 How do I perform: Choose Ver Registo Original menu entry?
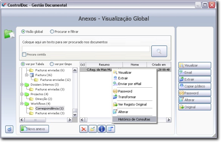pyautogui.click(x=134, y=105)
